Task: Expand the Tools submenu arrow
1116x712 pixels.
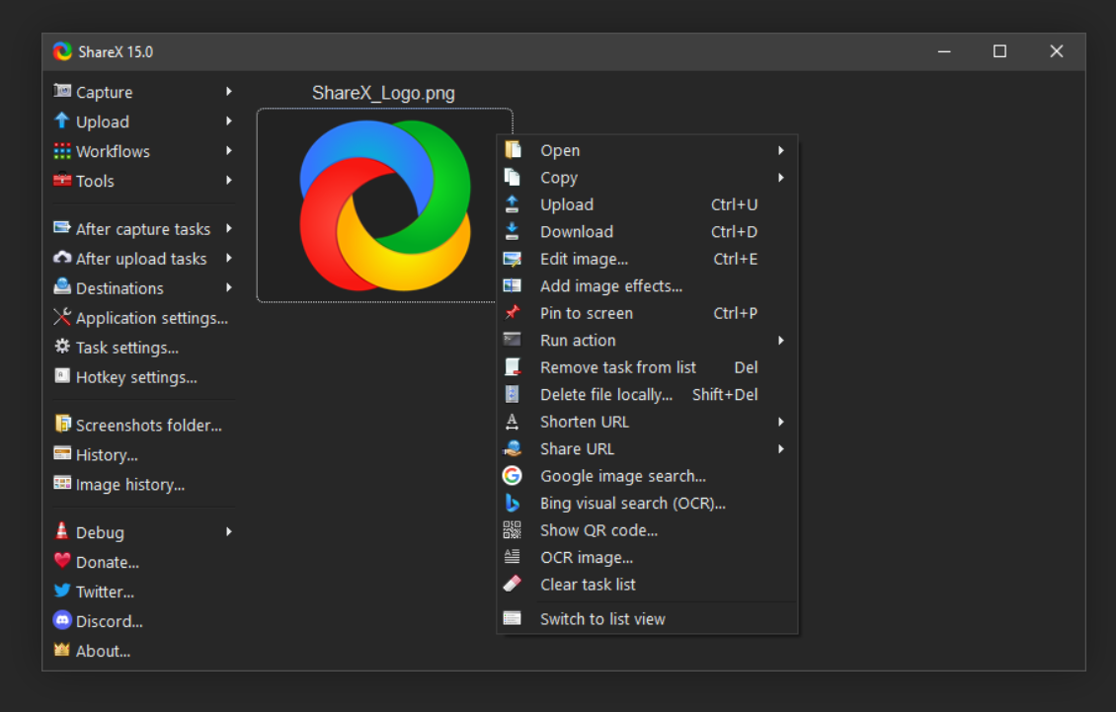Action: (228, 180)
